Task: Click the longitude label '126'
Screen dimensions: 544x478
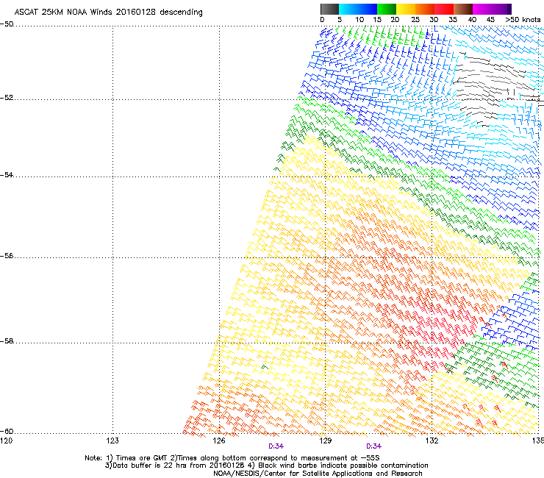Action: point(219,440)
